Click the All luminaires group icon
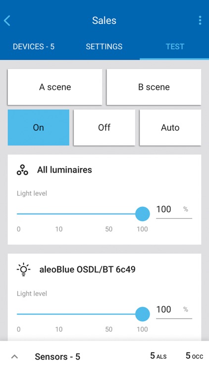The image size is (209, 371). click(x=22, y=170)
